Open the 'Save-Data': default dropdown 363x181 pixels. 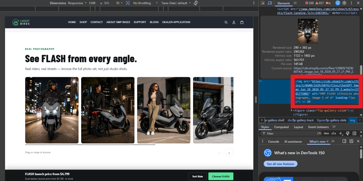pos(176,3)
